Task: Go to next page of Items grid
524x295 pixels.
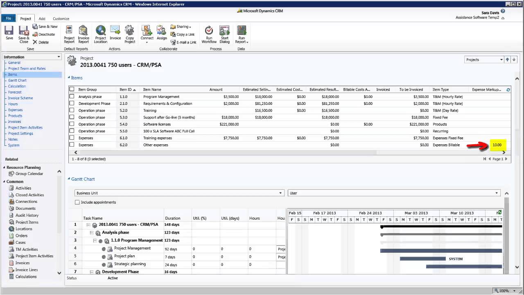Action: (x=506, y=159)
